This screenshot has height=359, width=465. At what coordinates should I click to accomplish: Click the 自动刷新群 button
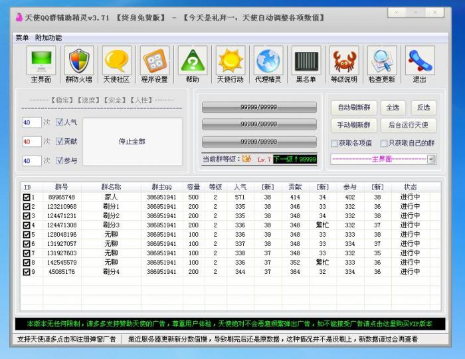click(x=354, y=108)
